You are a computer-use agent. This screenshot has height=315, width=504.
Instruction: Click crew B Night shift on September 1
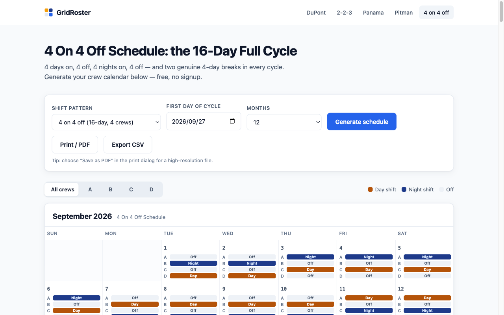point(193,263)
